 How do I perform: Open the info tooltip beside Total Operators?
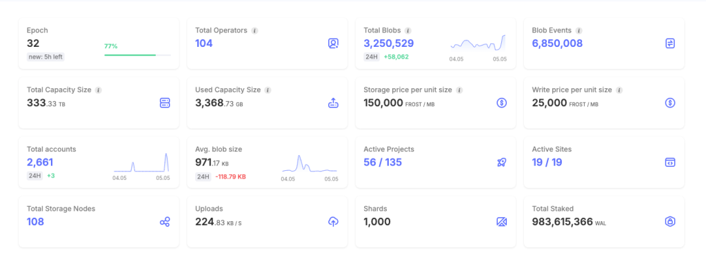[x=254, y=31]
